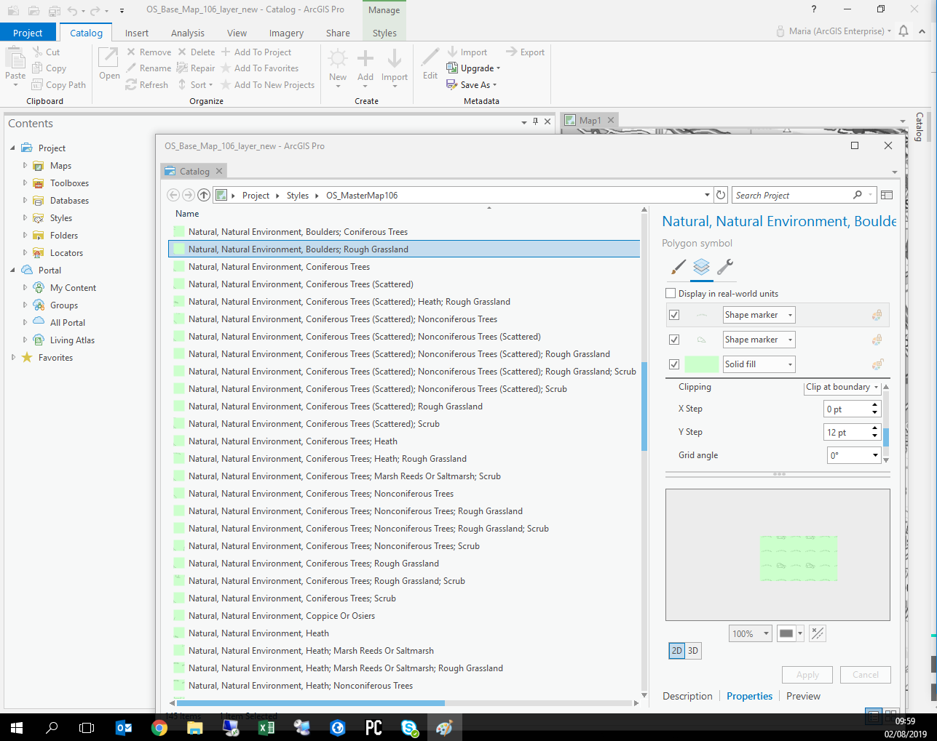Image resolution: width=937 pixels, height=741 pixels.
Task: Uncheck the first Shape marker layer
Action: (x=674, y=315)
